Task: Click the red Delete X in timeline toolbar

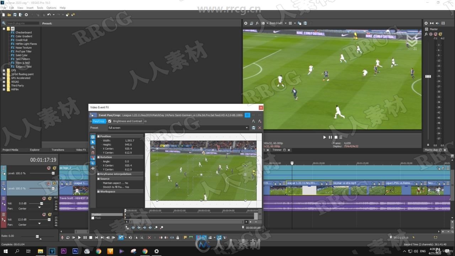Action: tap(149, 238)
